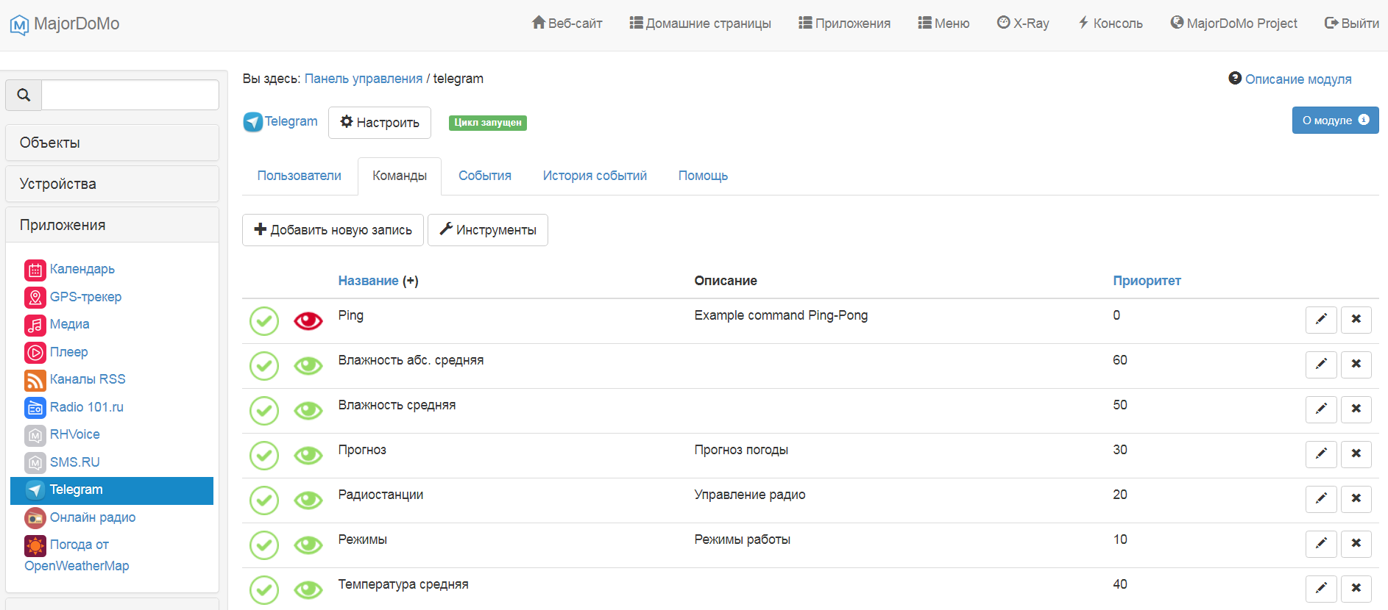Switch to the Пользователи tab
The image size is (1388, 610).
(300, 176)
